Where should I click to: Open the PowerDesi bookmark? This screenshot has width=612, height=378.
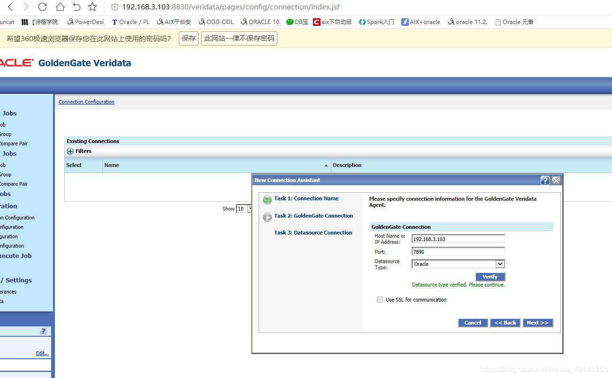(85, 22)
